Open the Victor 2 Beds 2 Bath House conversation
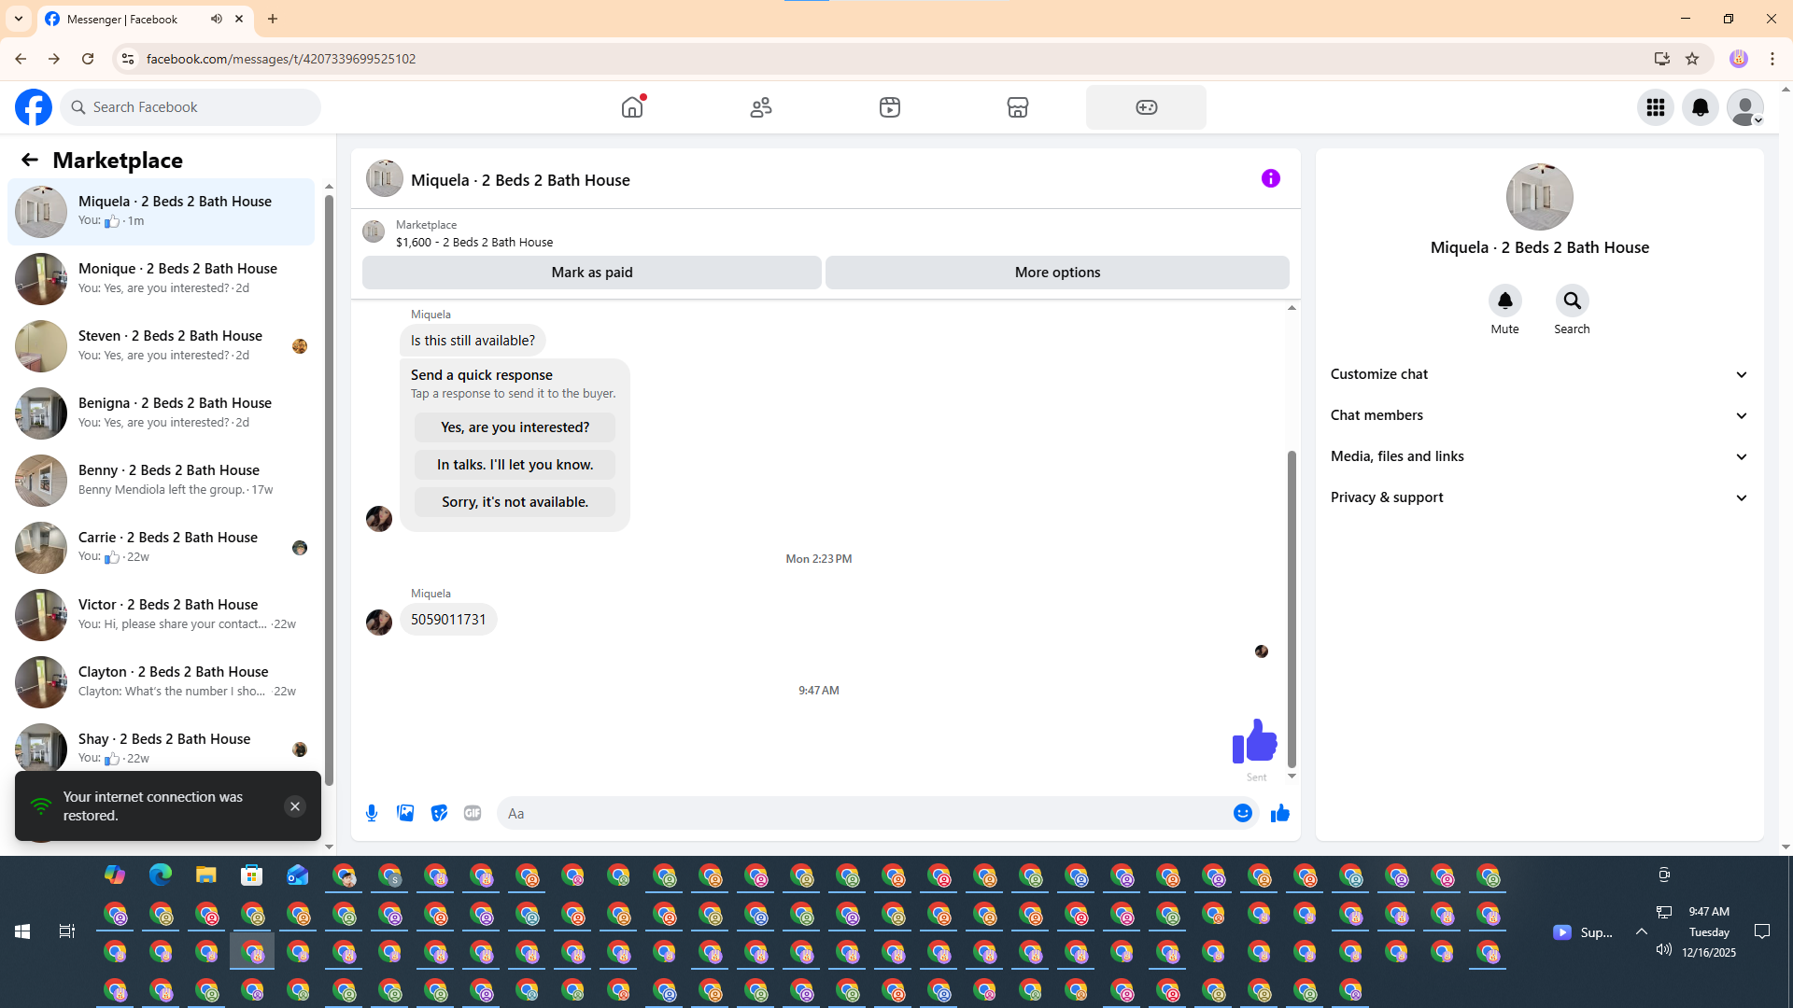The width and height of the screenshot is (1793, 1008). 161,615
